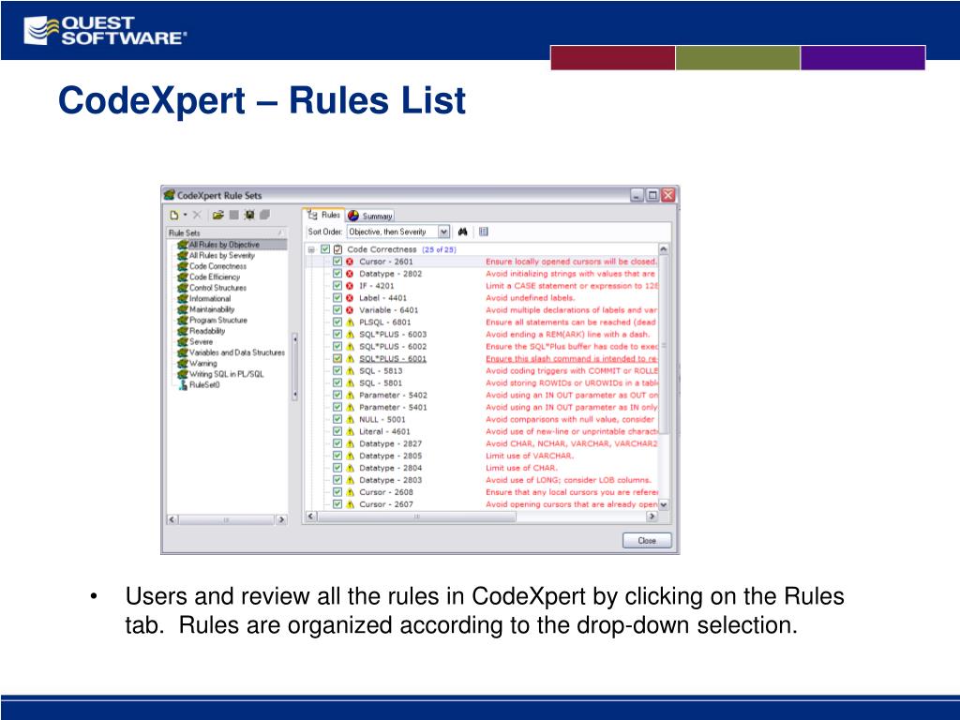Click the CodeXpert Rule Sets title bar icon
960x720 pixels.
pyautogui.click(x=170, y=195)
